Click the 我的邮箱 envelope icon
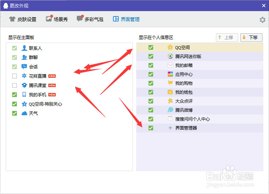The width and height of the screenshot is (269, 194). point(170,65)
